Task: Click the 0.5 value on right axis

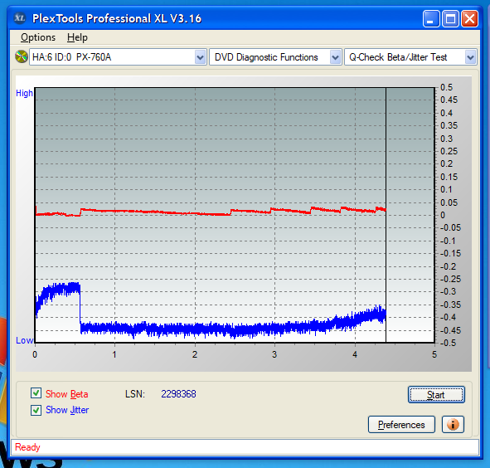Action: (x=446, y=87)
